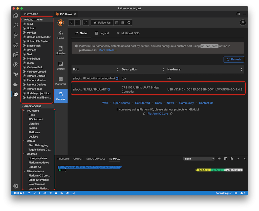Go forward with the right arrow button
The height and width of the screenshot is (211, 259).
(x=77, y=23)
